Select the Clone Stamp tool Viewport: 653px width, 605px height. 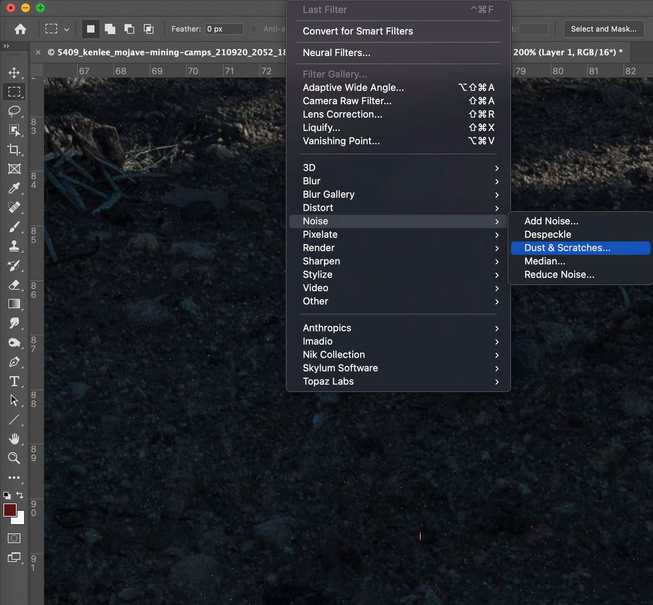click(x=14, y=246)
